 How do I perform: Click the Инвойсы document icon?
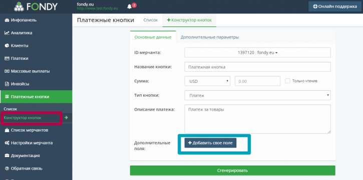7,84
